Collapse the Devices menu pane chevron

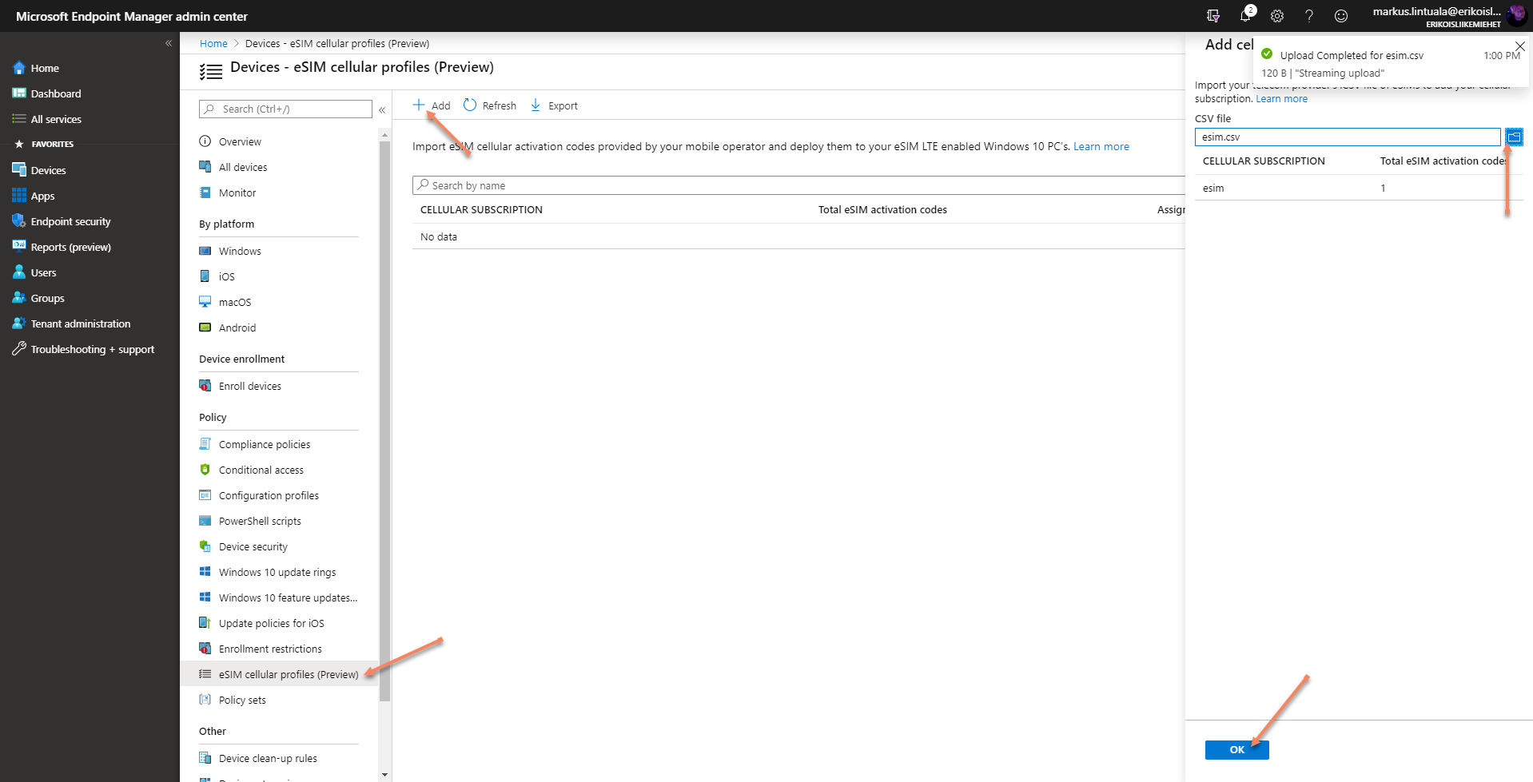[x=382, y=109]
